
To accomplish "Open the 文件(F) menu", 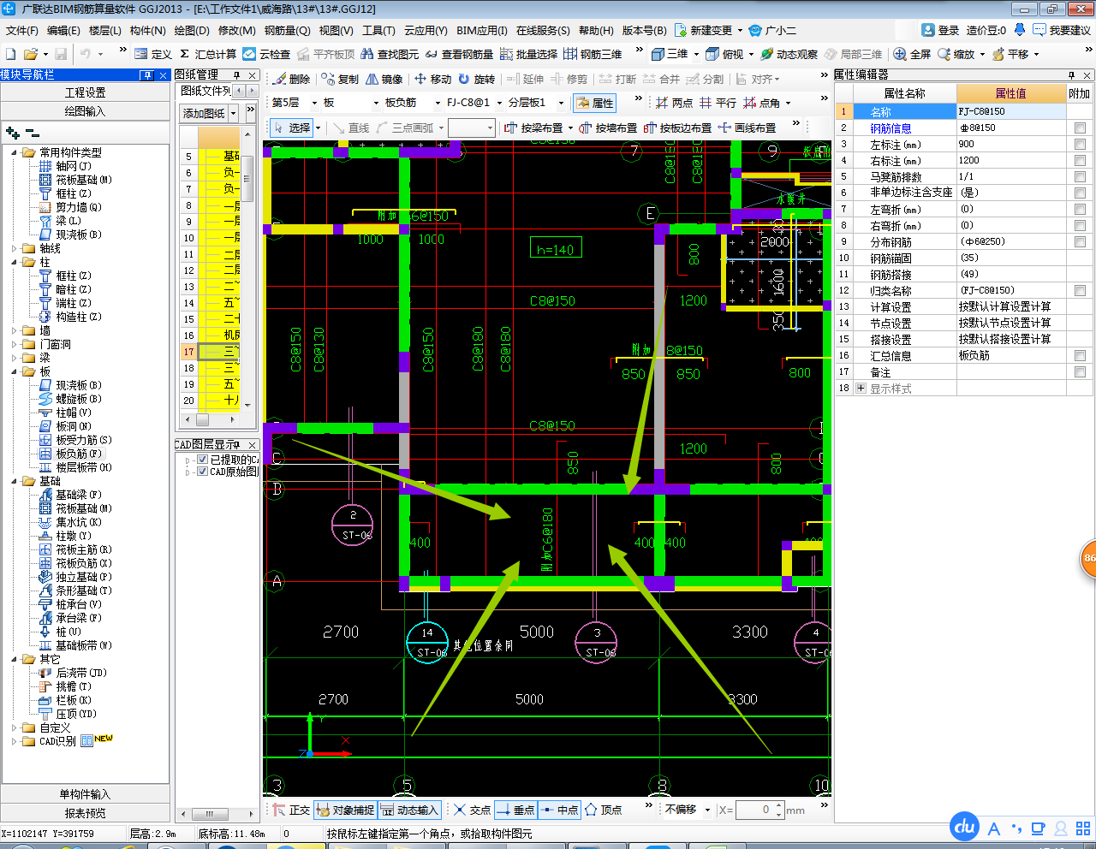I will 21,30.
